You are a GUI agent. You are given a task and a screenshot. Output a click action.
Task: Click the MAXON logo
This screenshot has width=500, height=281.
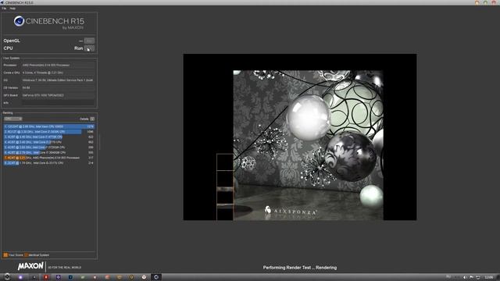30,266
